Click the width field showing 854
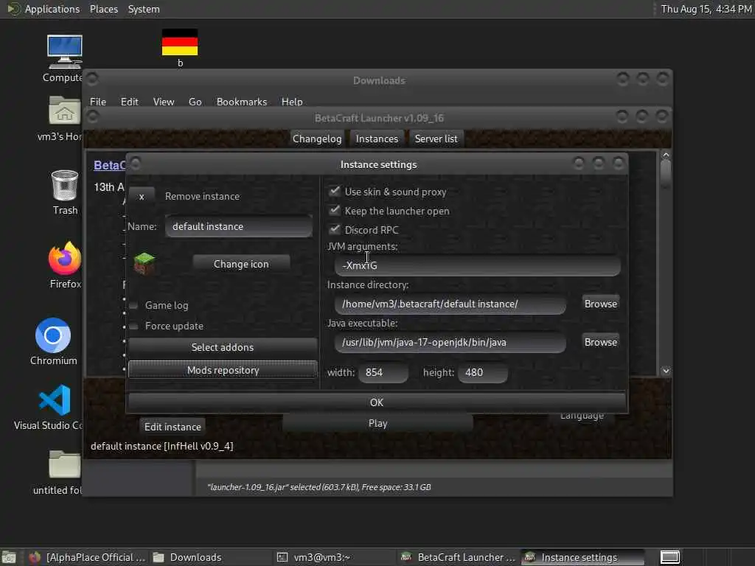Viewport: 755px width, 566px height. click(383, 372)
